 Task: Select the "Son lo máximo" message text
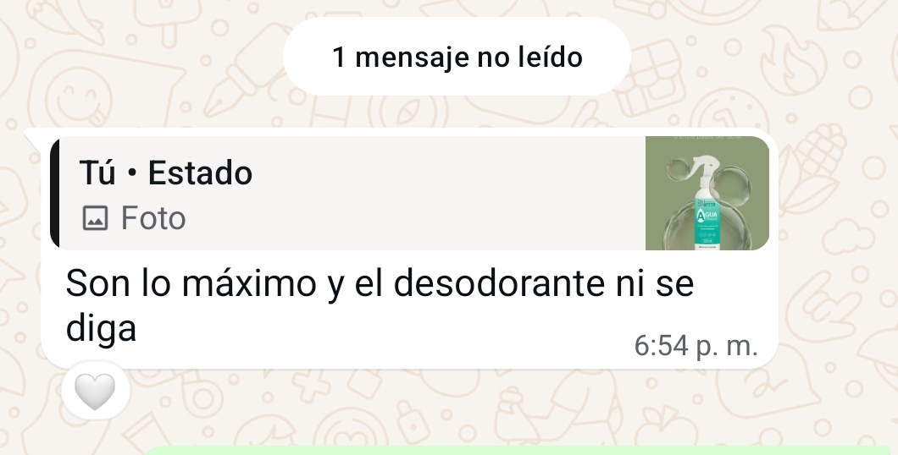[x=380, y=305]
